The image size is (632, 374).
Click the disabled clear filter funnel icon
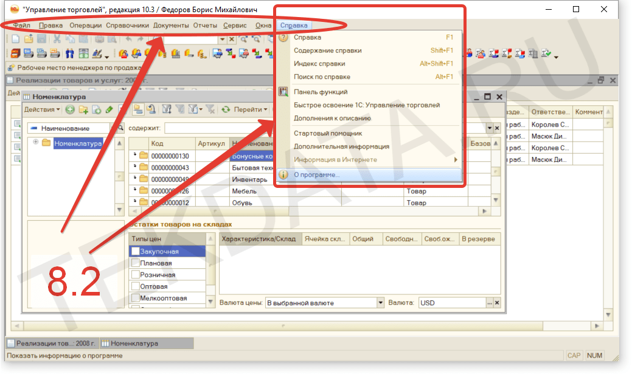tap(210, 109)
